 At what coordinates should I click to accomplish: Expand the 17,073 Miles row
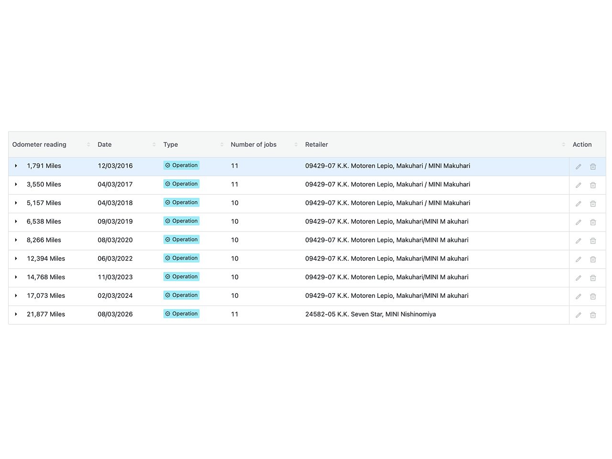(x=16, y=295)
